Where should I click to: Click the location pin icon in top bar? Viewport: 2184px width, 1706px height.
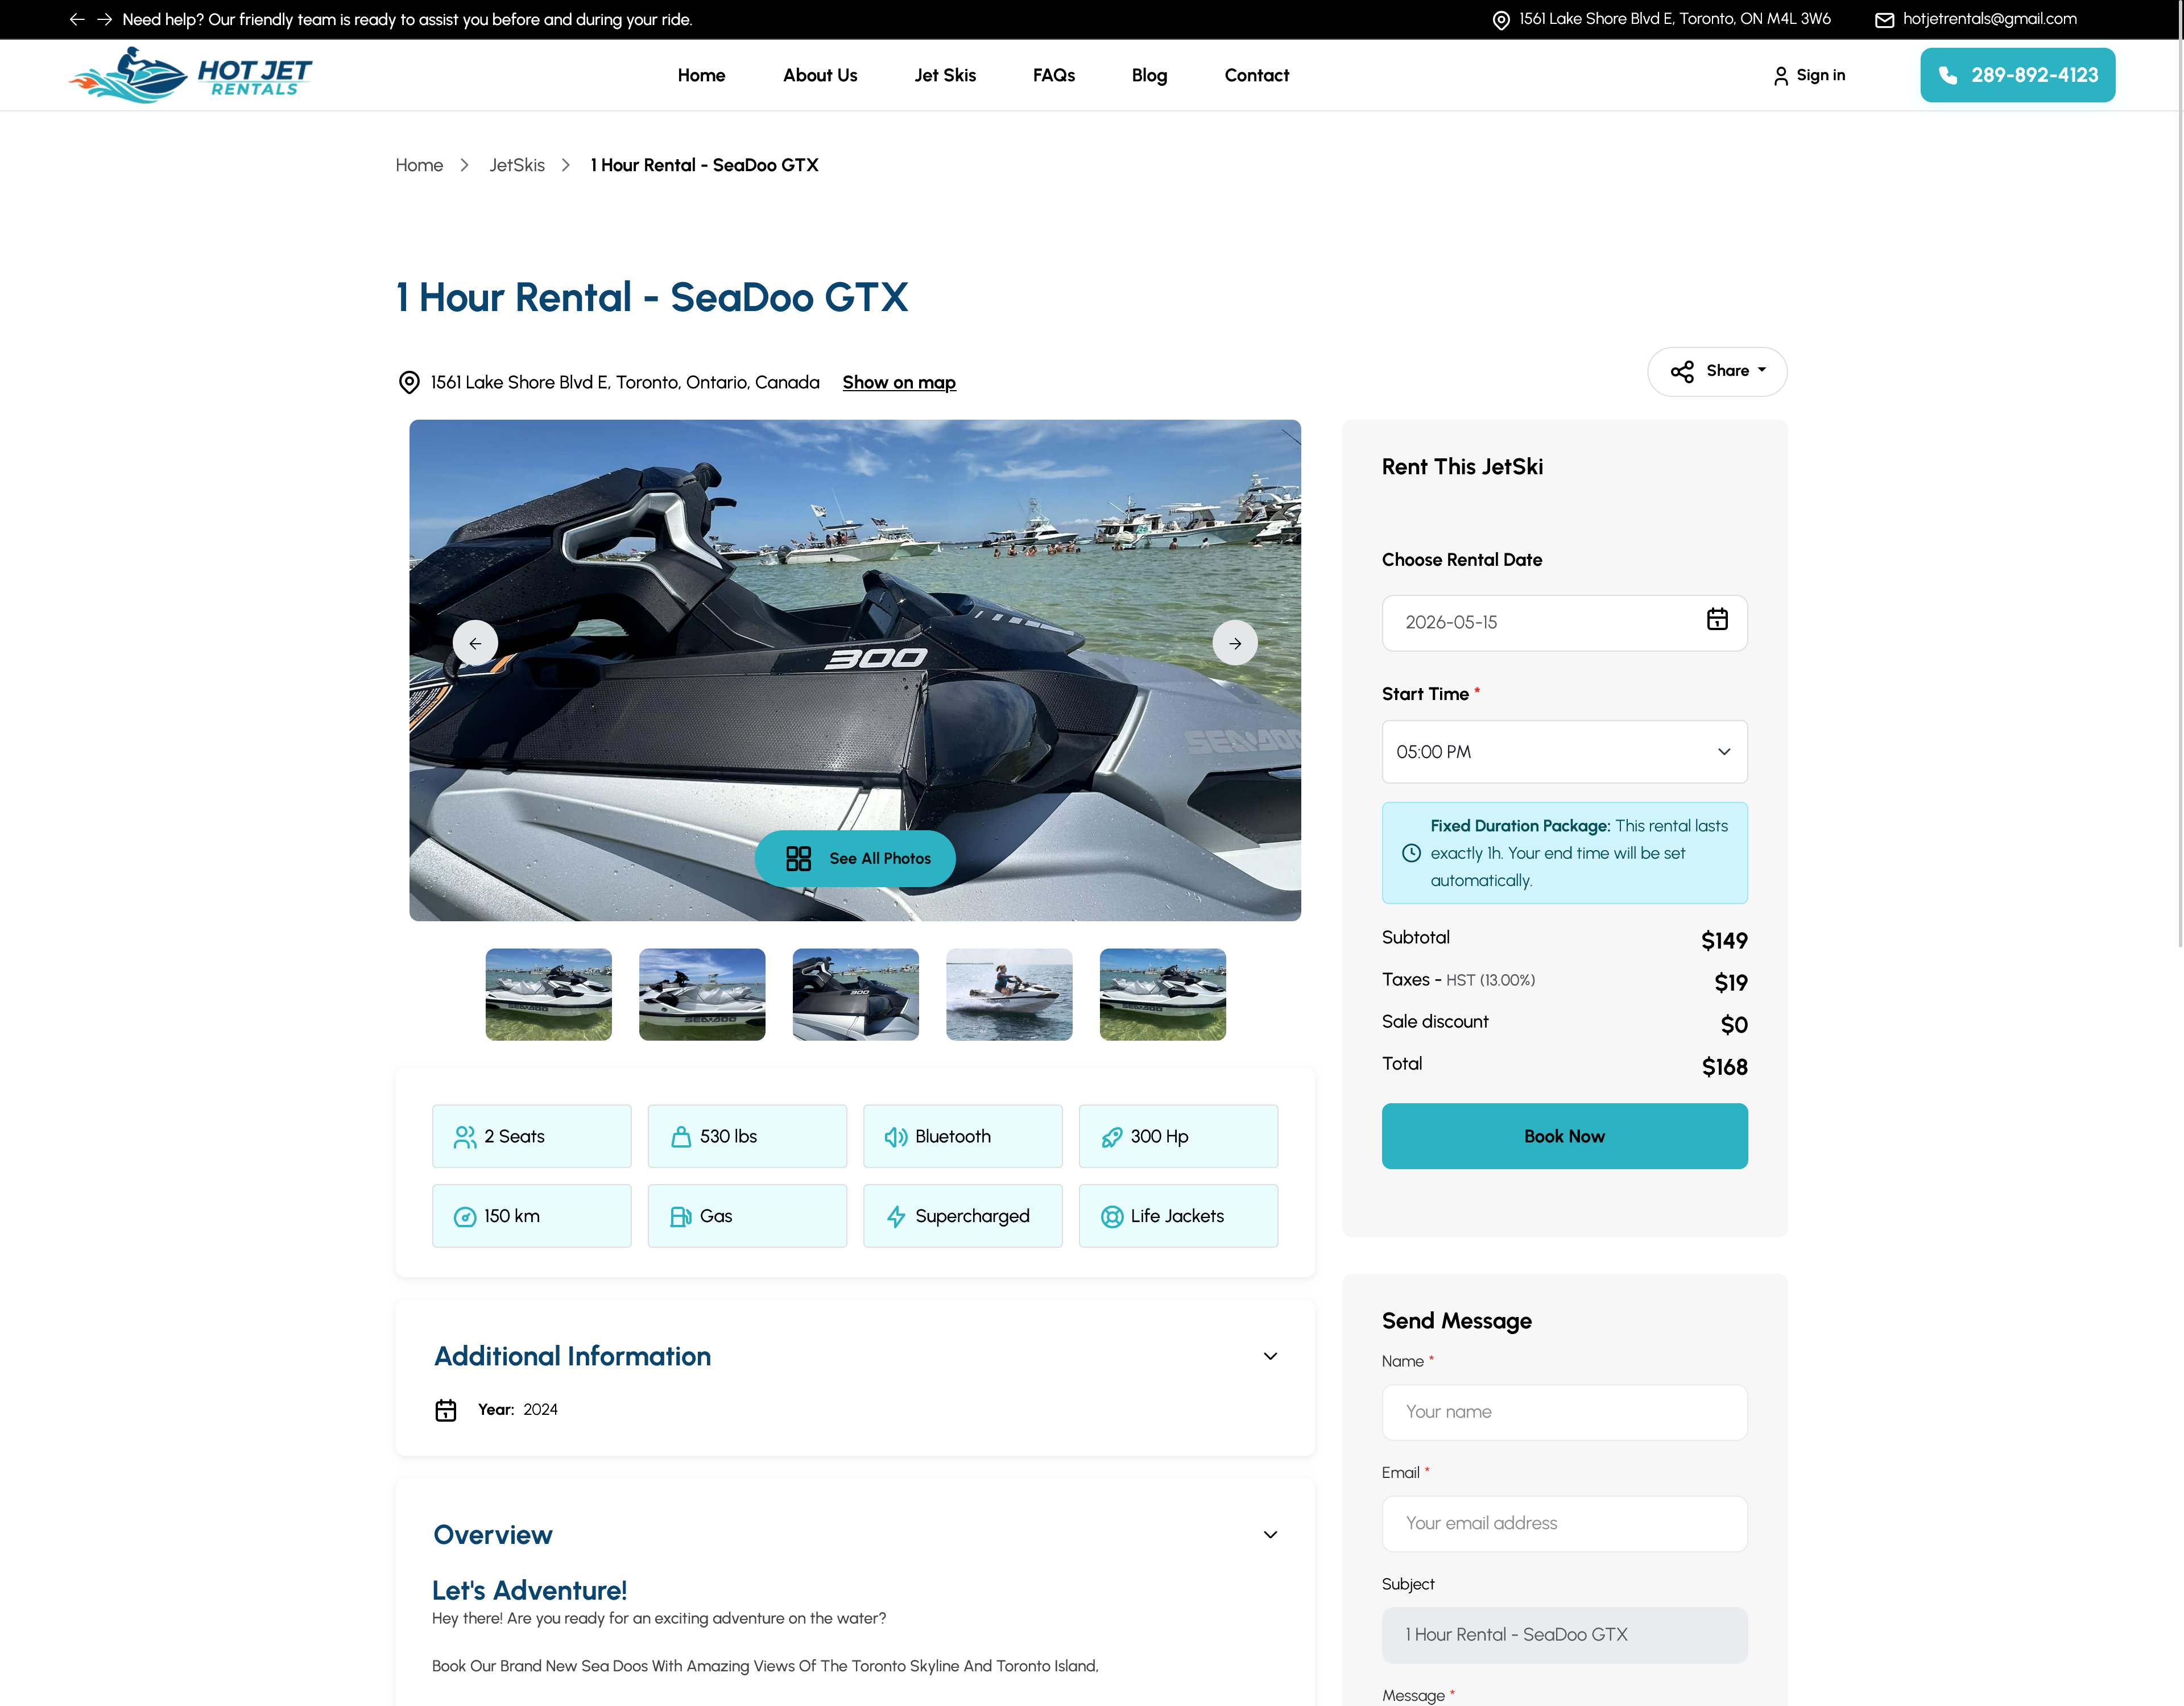point(1501,20)
